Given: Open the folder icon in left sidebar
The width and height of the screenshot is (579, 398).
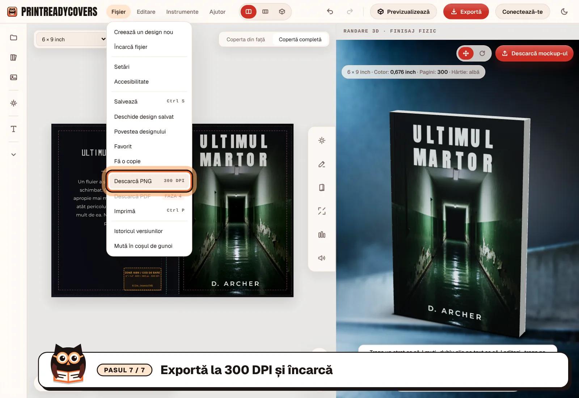Looking at the screenshot, I should point(13,38).
